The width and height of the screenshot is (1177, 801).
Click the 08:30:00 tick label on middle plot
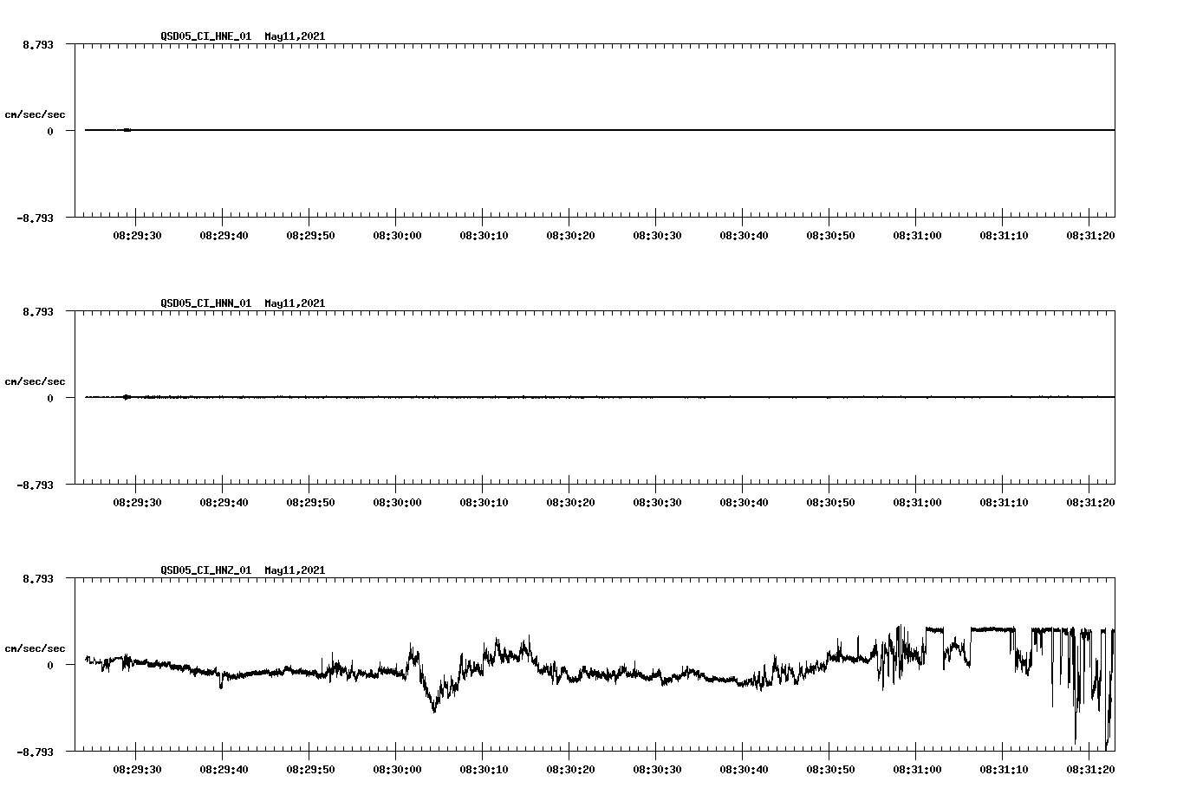[x=397, y=499]
